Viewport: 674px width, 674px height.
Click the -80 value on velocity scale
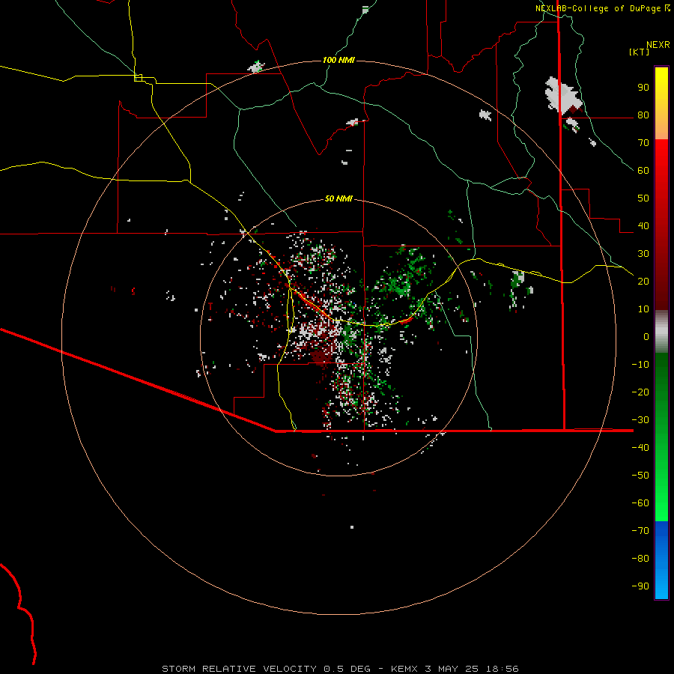point(640,559)
